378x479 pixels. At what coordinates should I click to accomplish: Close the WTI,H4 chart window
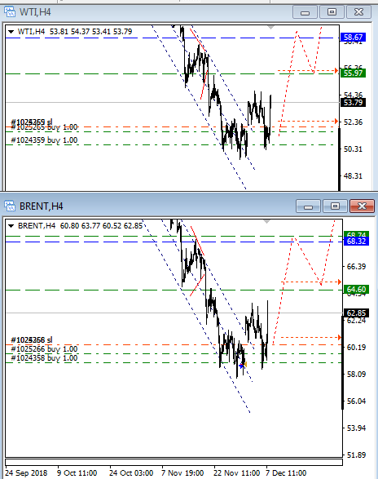(358, 12)
